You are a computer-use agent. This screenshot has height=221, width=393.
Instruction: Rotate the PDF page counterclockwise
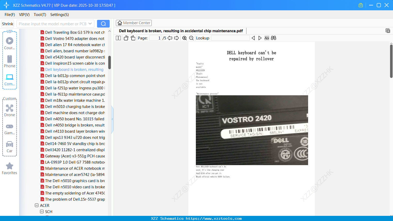[126, 38]
